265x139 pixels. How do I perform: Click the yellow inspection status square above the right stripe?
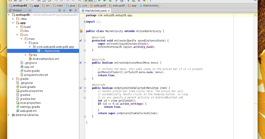[255, 15]
